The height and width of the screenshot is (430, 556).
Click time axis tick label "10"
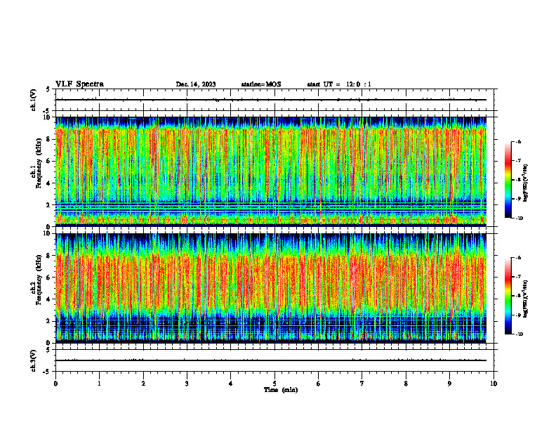[x=494, y=384]
